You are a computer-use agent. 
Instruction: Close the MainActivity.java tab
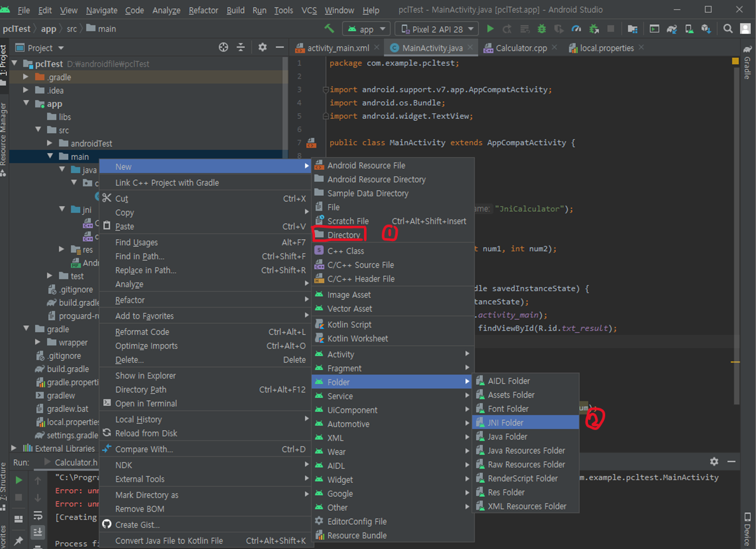click(x=470, y=47)
